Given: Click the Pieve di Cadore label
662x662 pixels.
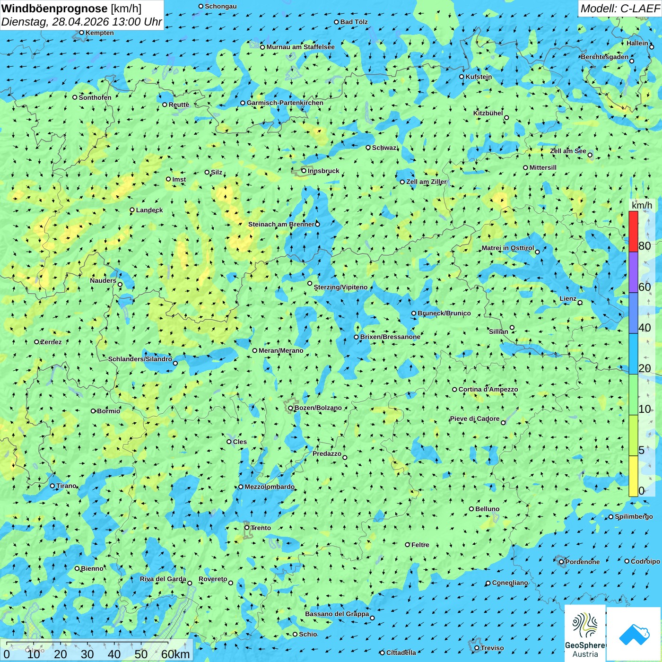Looking at the screenshot, I should pyautogui.click(x=475, y=418).
